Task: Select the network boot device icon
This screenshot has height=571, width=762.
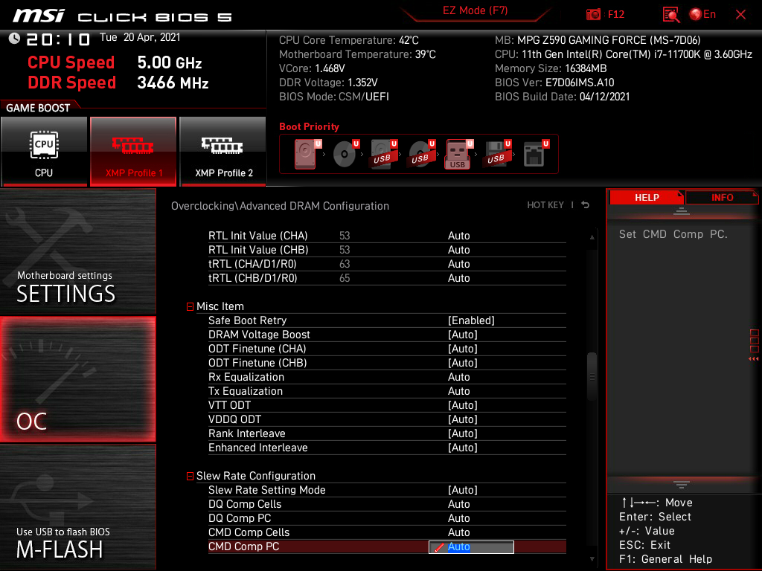Action: pyautogui.click(x=536, y=154)
